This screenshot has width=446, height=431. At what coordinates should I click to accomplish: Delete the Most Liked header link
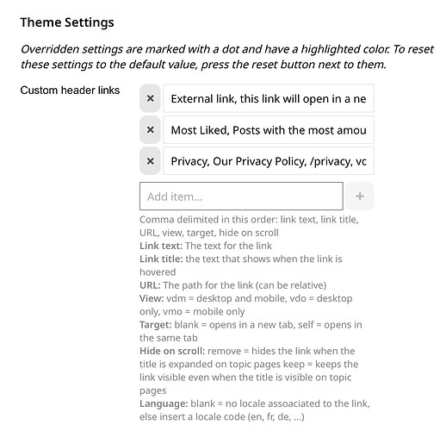click(150, 130)
